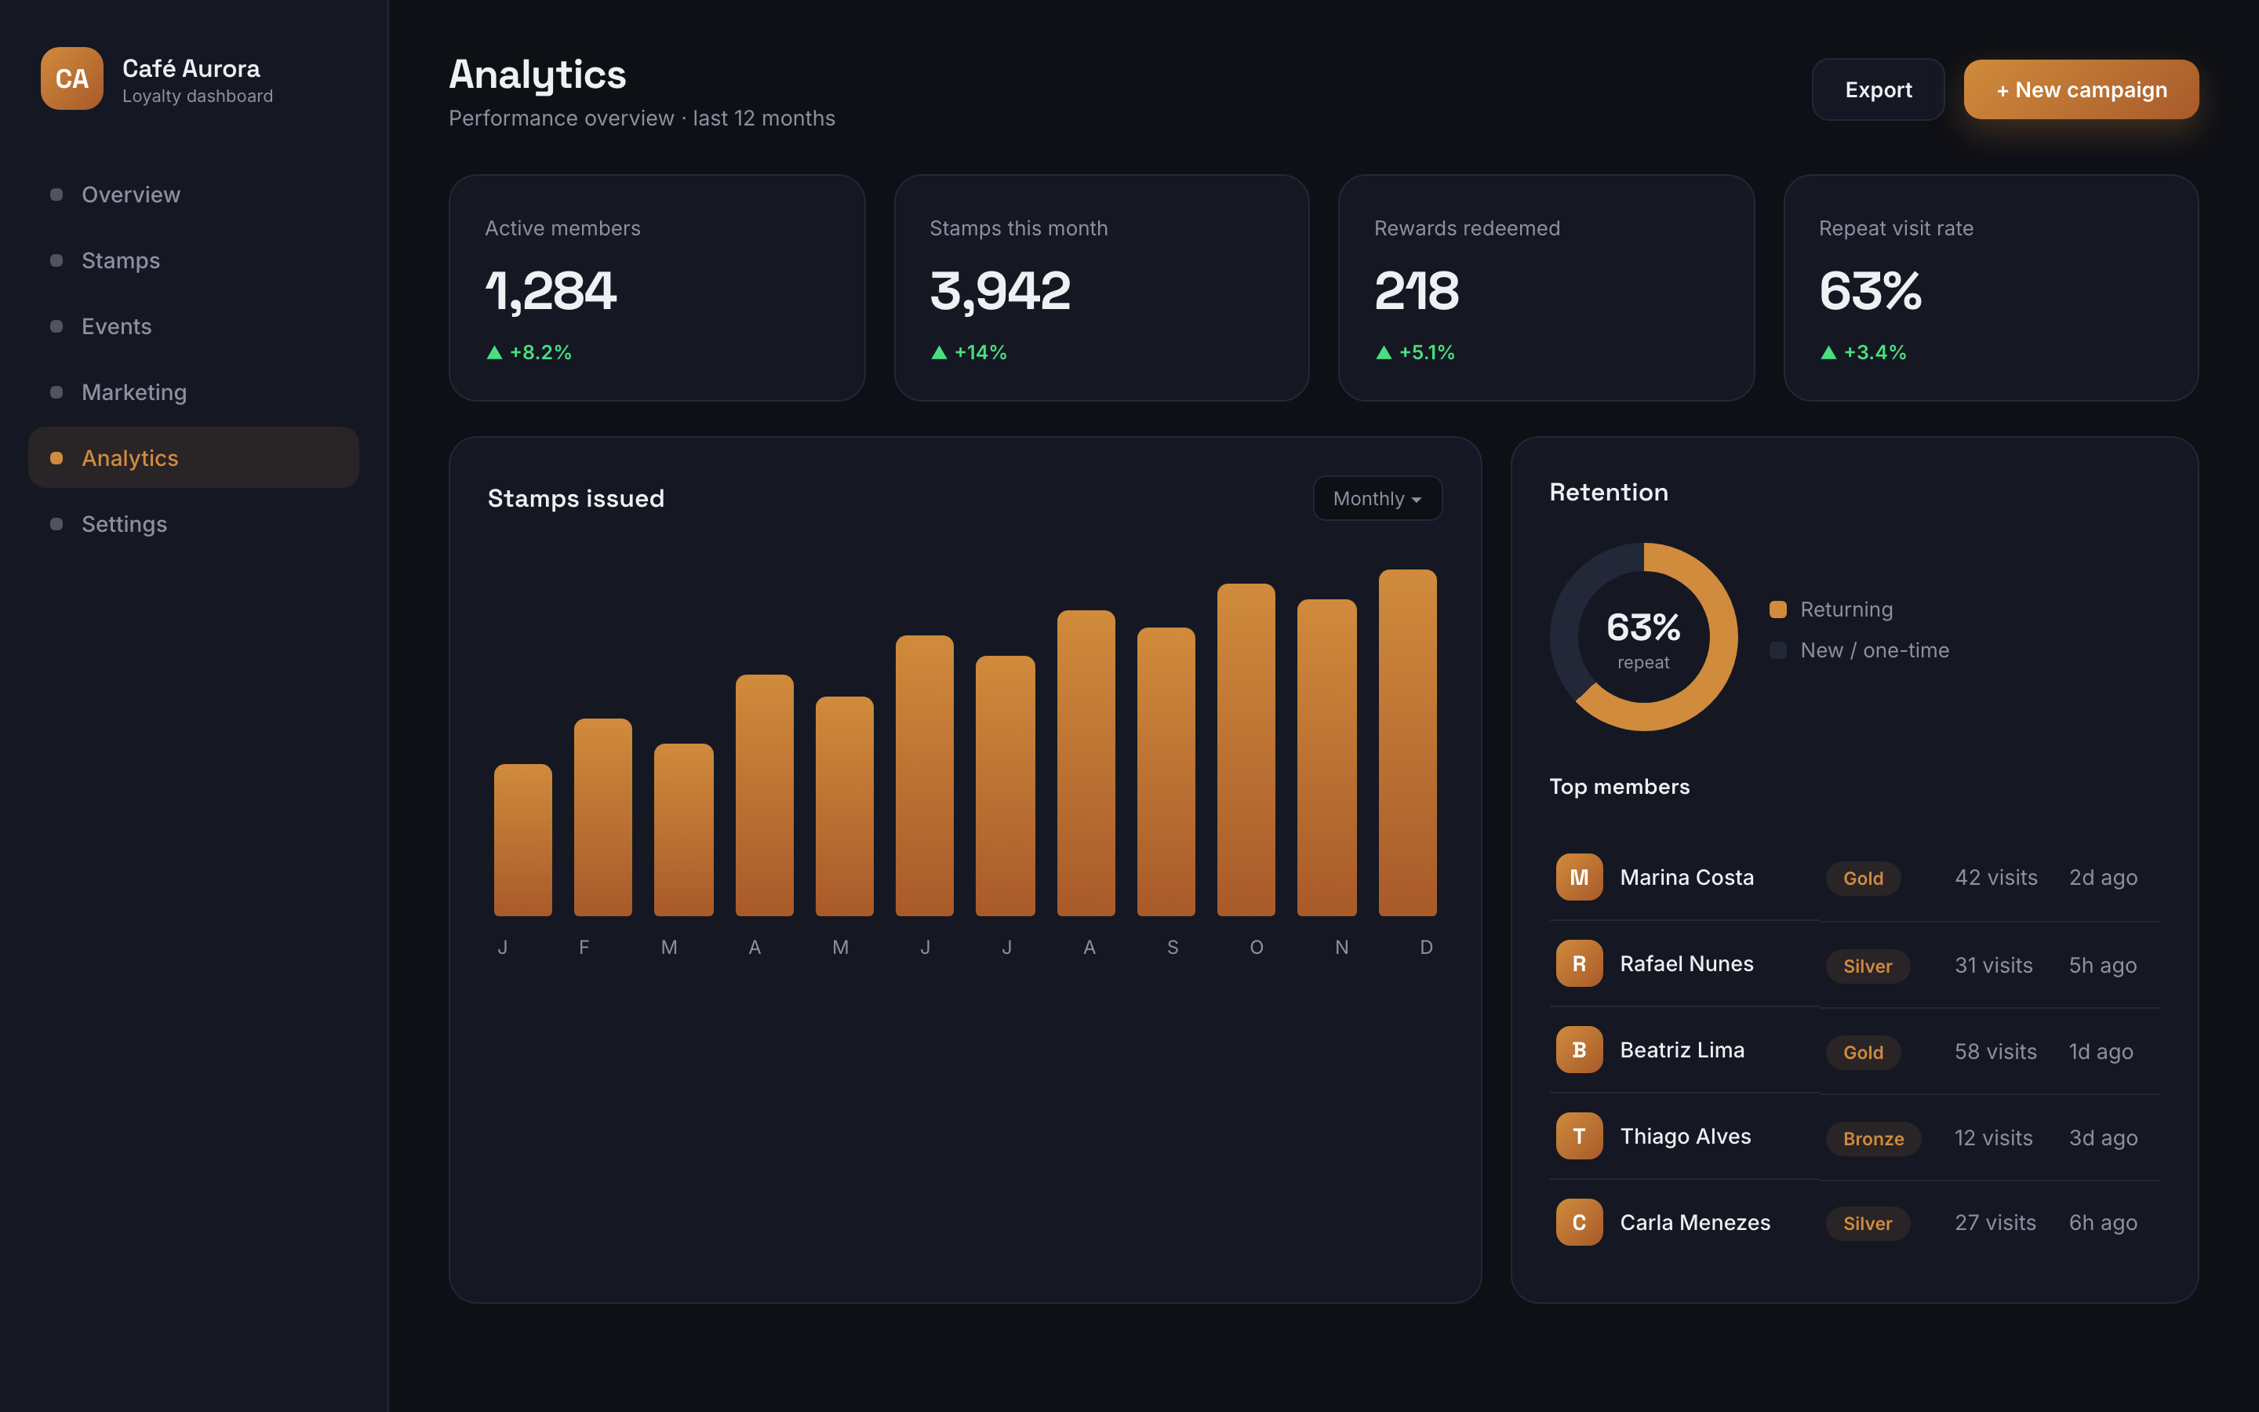This screenshot has width=2259, height=1412.
Task: Click the December bar in Stamps issued
Action: (1408, 742)
